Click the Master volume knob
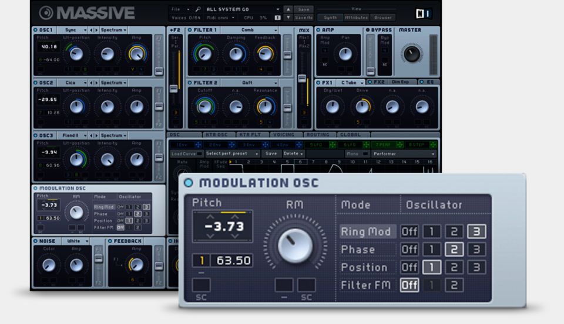 tap(411, 53)
